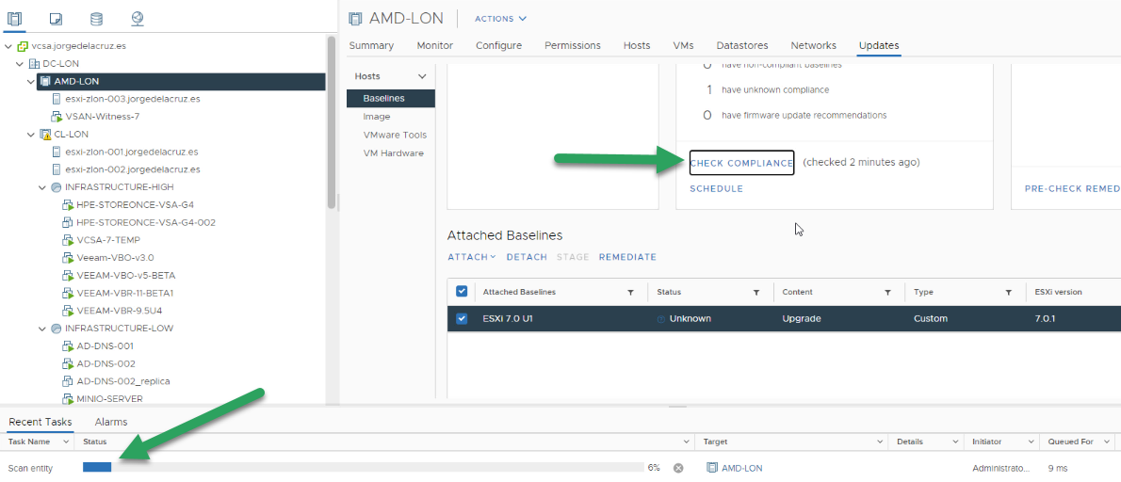The image size is (1121, 482).
Task: Select MINIO-SERVER in the tree
Action: pos(109,398)
